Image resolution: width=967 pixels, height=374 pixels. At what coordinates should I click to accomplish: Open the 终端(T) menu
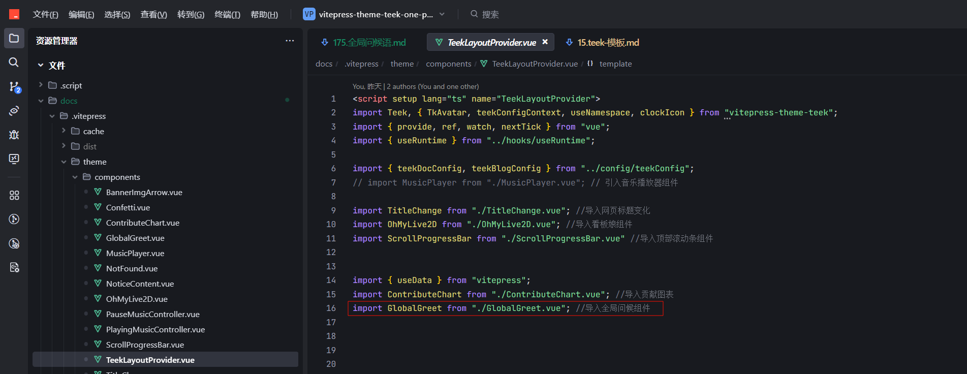tap(227, 14)
